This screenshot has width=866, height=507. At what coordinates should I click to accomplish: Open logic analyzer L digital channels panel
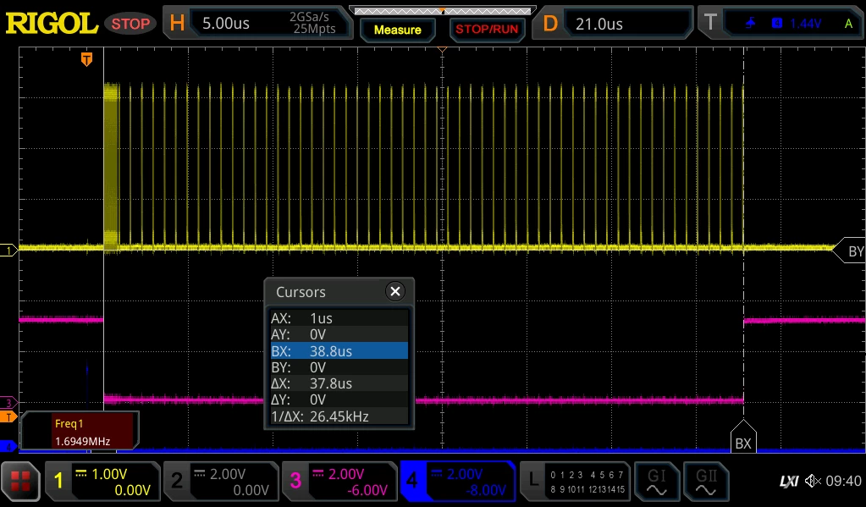pos(575,481)
